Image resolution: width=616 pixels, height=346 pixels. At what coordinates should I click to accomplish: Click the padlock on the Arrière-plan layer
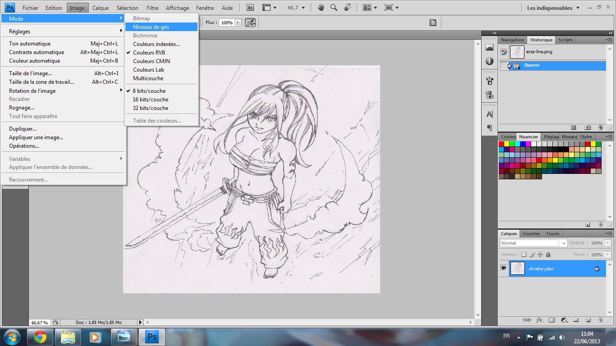(597, 269)
